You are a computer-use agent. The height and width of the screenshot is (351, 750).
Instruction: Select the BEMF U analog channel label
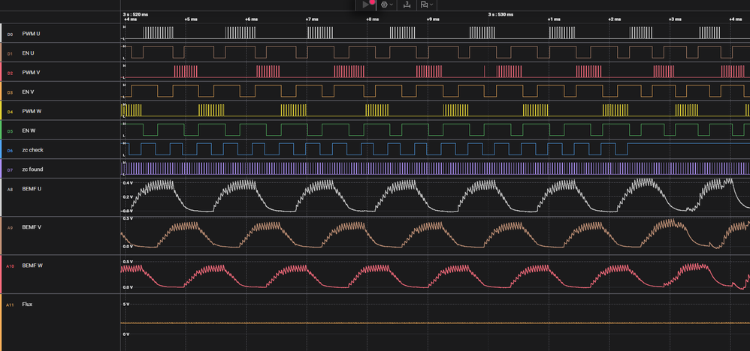[32, 189]
